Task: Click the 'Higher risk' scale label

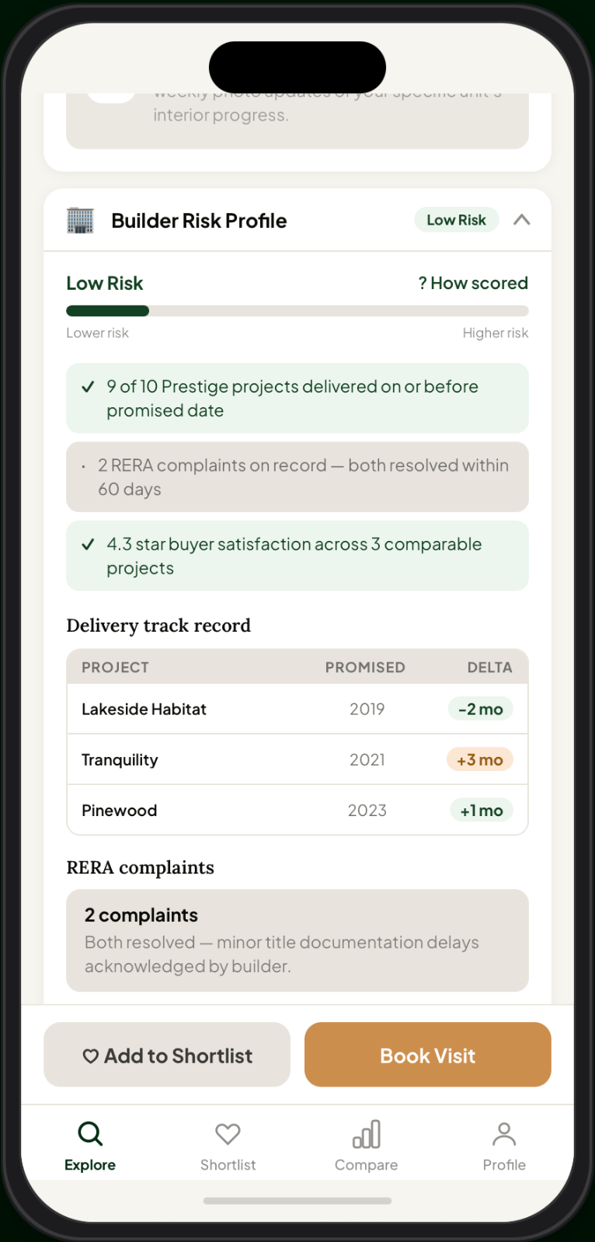Action: tap(496, 333)
